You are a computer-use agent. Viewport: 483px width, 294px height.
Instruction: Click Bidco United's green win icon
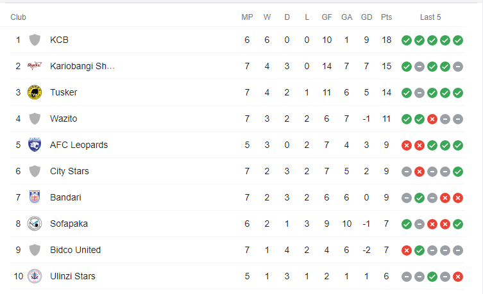point(419,250)
